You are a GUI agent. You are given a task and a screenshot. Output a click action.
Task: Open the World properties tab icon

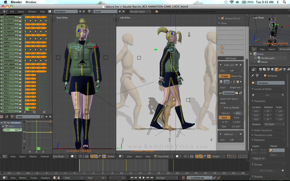click(x=272, y=70)
